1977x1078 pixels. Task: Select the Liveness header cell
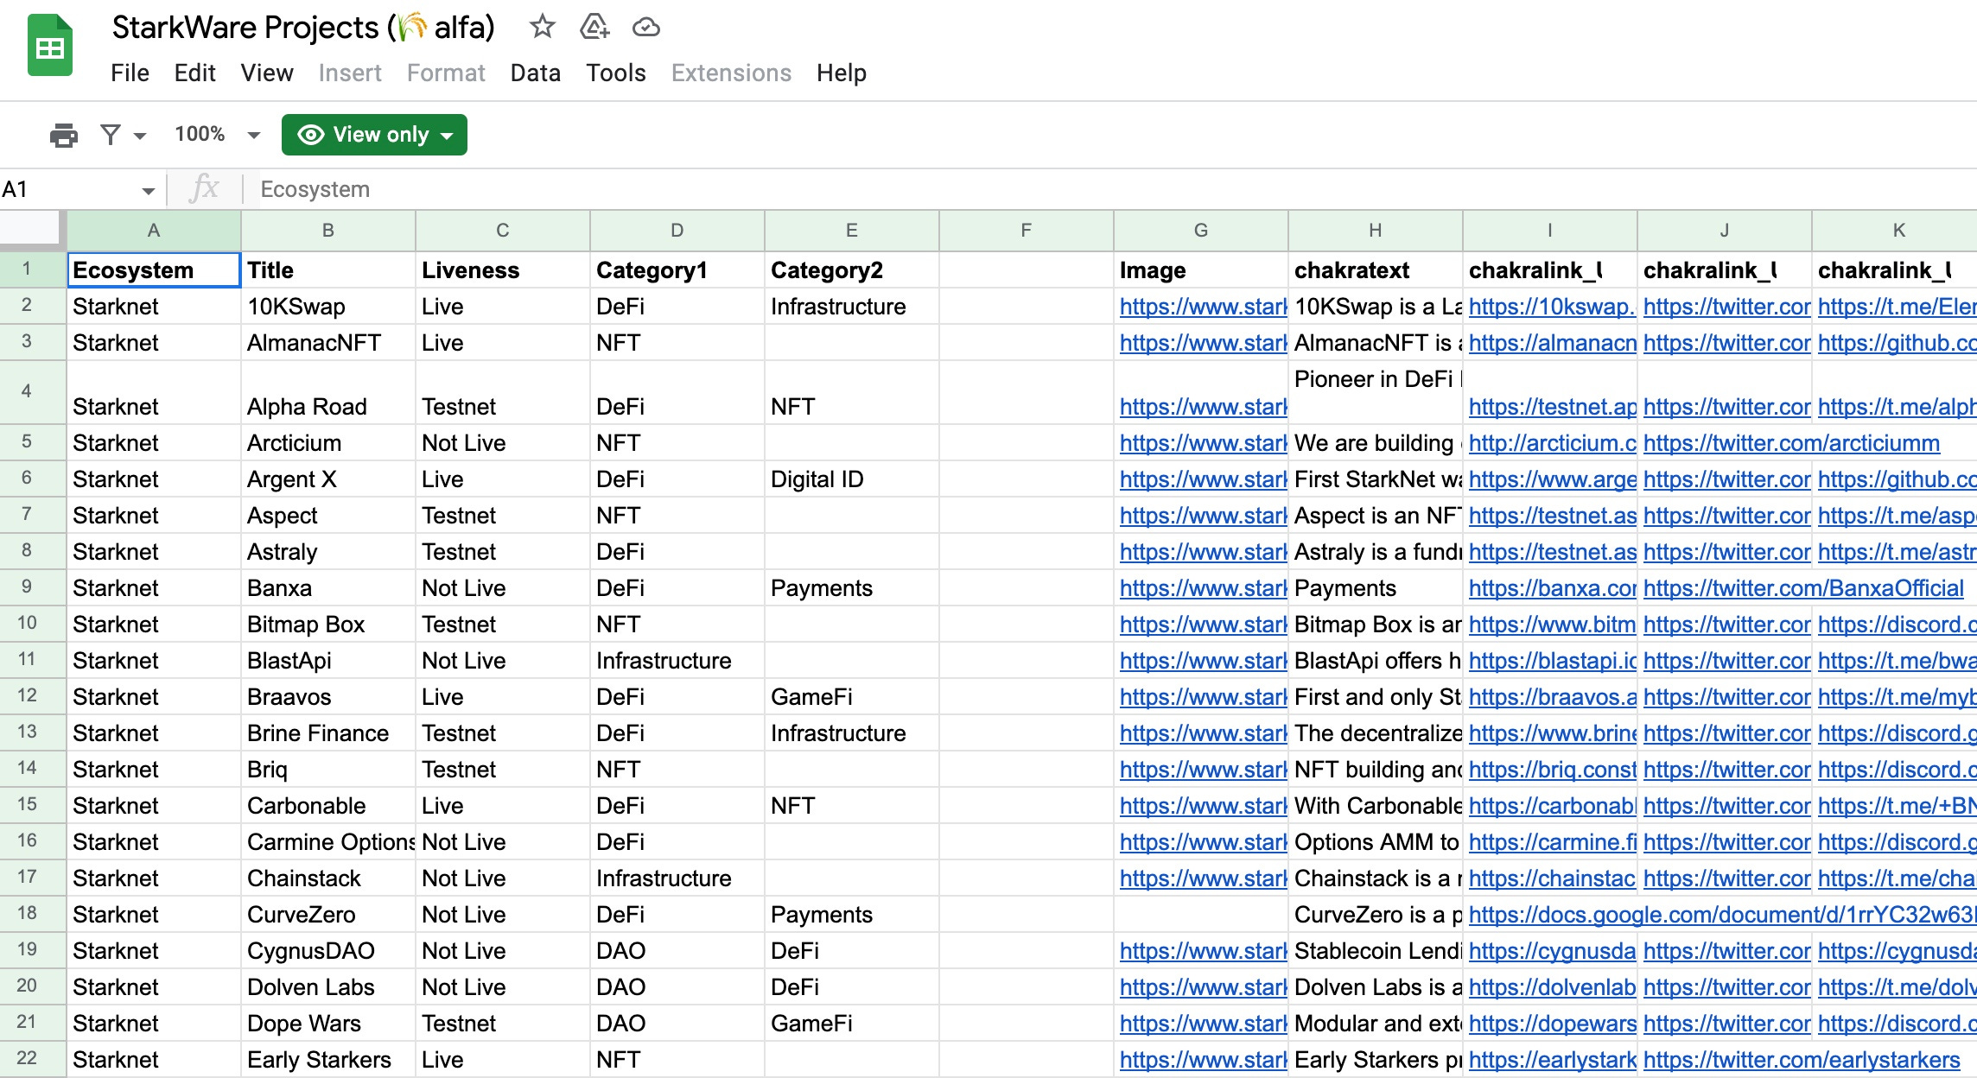tap(503, 270)
